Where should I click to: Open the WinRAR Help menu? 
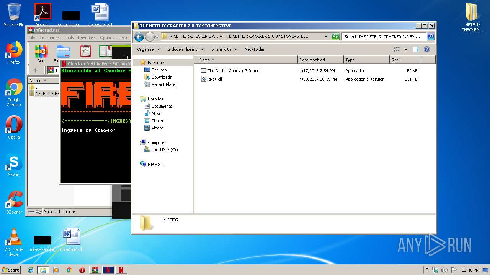click(x=122, y=37)
